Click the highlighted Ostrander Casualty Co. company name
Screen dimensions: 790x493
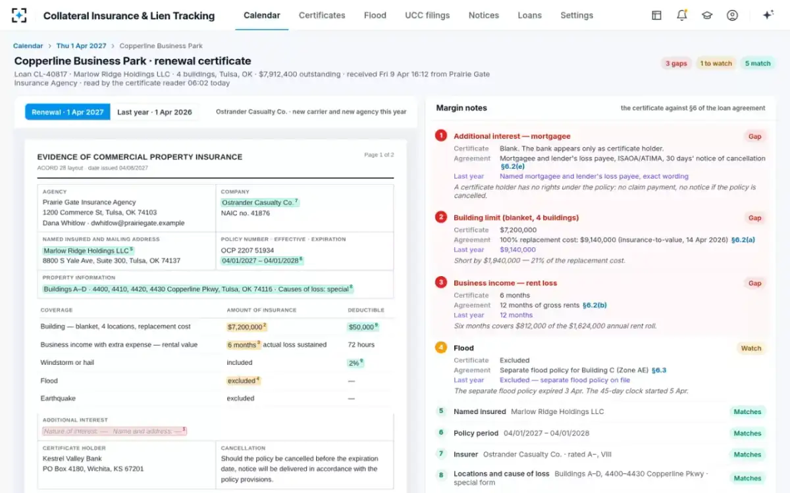click(260, 202)
